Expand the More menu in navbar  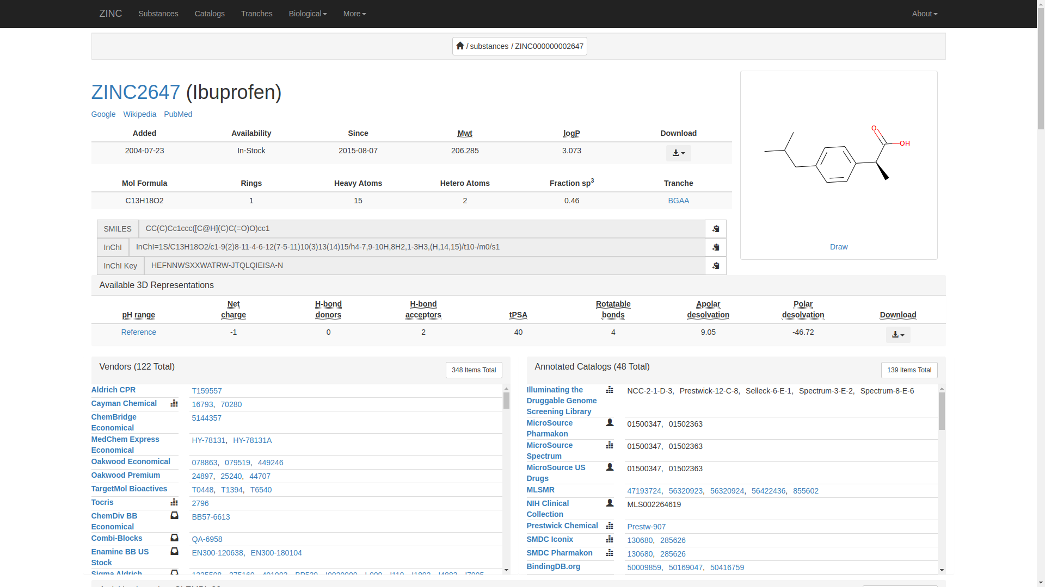(x=354, y=14)
